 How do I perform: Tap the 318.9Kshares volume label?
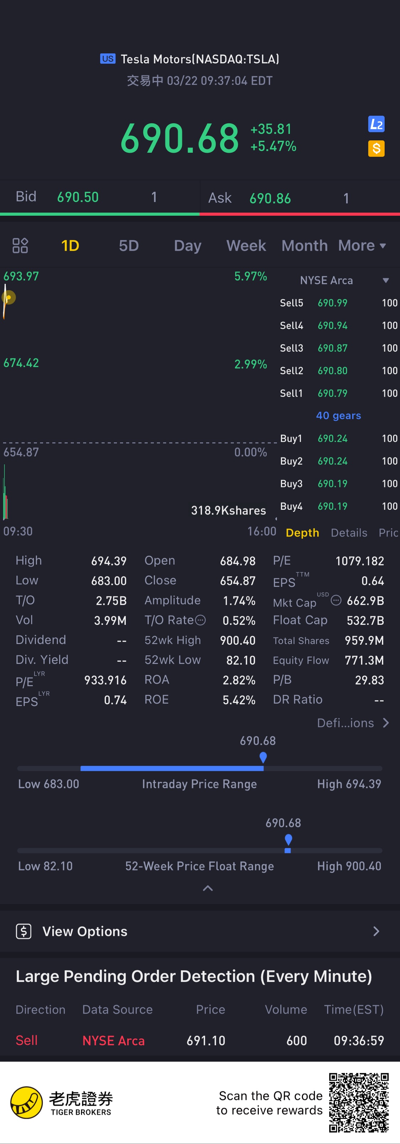click(x=228, y=511)
